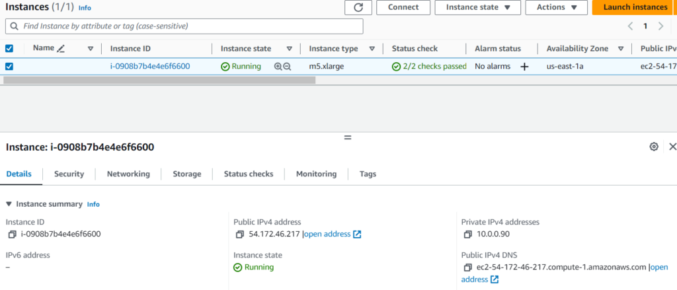Image resolution: width=677 pixels, height=290 pixels.
Task: Switch to the Security tab
Action: pyautogui.click(x=69, y=174)
